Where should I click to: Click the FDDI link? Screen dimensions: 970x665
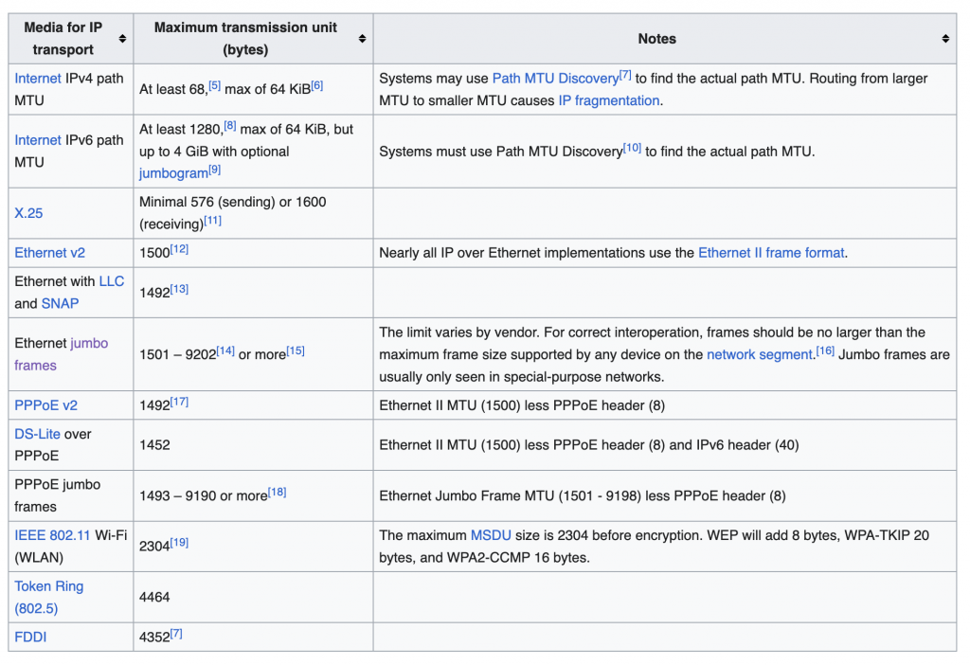pos(30,637)
